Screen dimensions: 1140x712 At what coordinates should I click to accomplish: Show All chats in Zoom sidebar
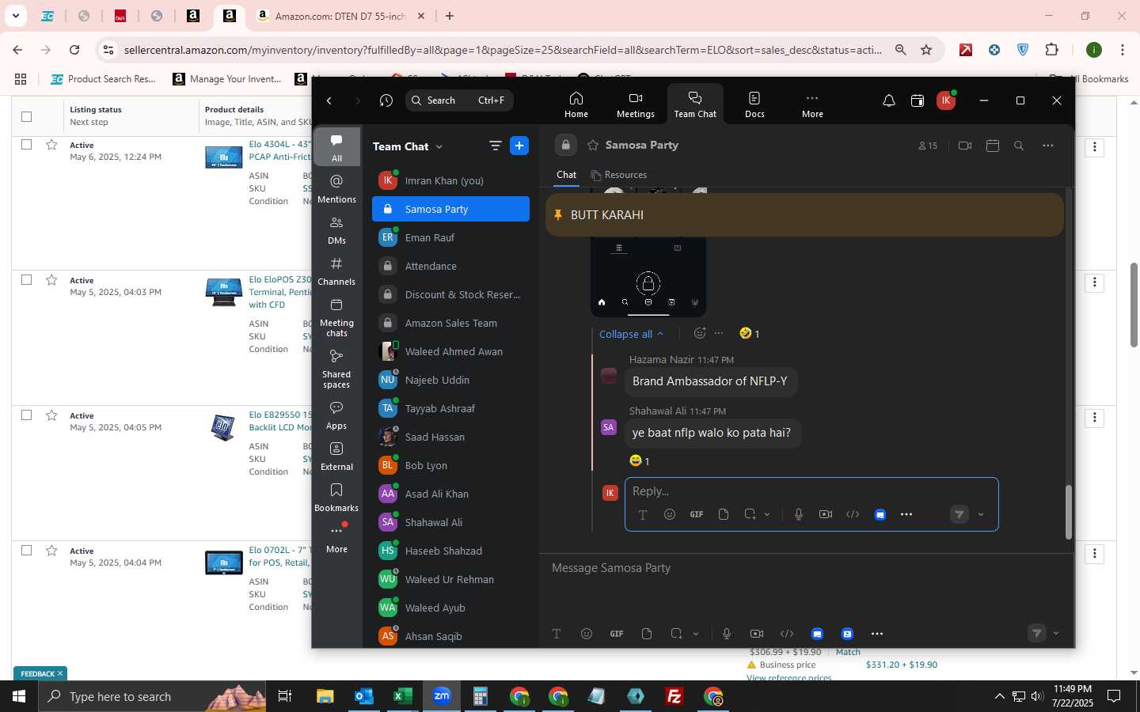tap(336, 147)
